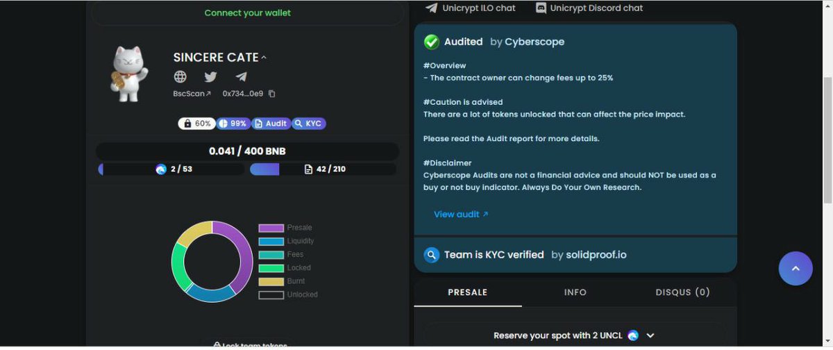Click the blue KYC verified magnifier icon
Image resolution: width=833 pixels, height=350 pixels.
(x=432, y=255)
